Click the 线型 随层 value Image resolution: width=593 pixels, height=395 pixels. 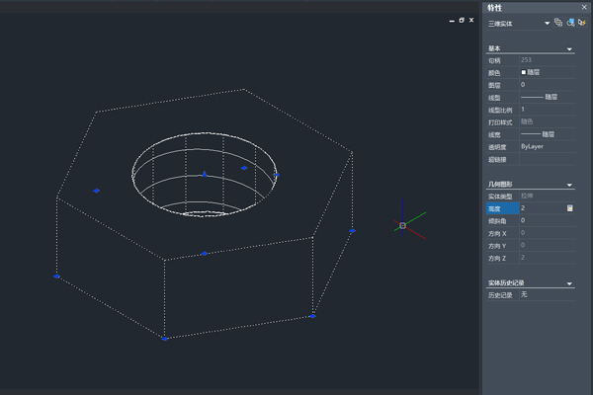click(x=548, y=97)
